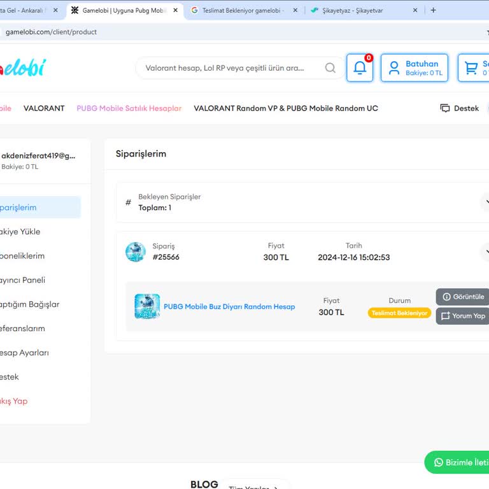Open Destek in sidebar
Screen dimensions: 489x489
(10, 377)
